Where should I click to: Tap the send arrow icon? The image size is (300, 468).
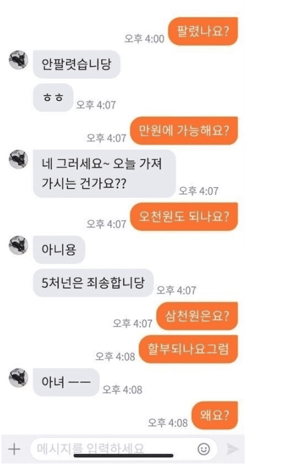point(232,448)
